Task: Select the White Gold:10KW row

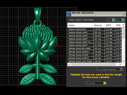Action: click(x=94, y=55)
